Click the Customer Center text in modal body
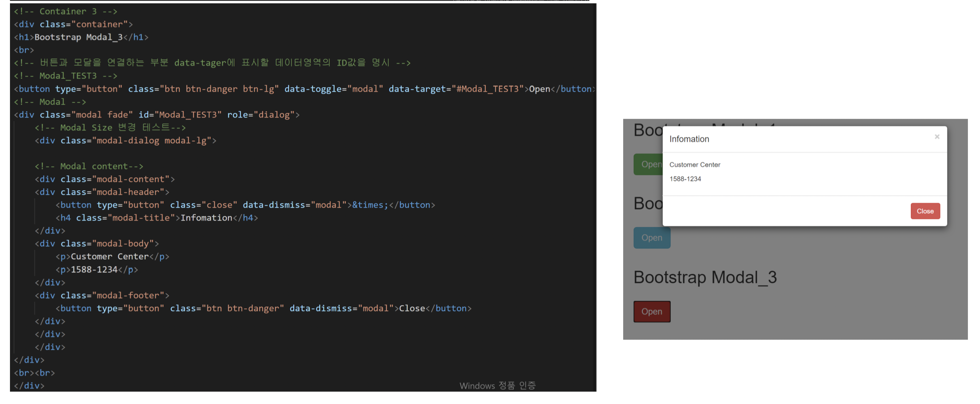This screenshot has width=980, height=404. point(694,165)
